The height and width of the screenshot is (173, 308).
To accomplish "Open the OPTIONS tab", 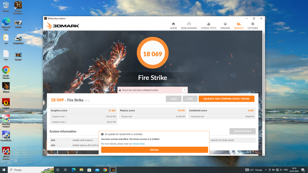I will pos(253,26).
